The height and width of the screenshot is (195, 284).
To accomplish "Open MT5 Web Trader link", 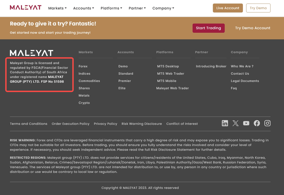I will pyautogui.click(x=171, y=74).
